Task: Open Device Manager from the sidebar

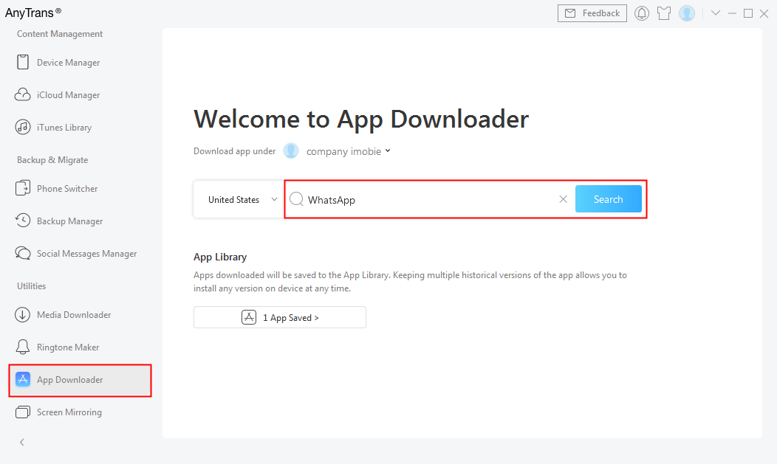Action: (68, 63)
